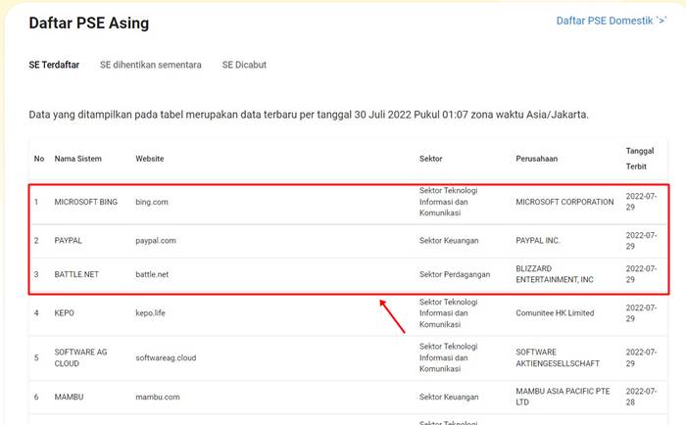Click the Nama Sistem column header
Viewport: 686px width, 425px height.
[x=77, y=159]
